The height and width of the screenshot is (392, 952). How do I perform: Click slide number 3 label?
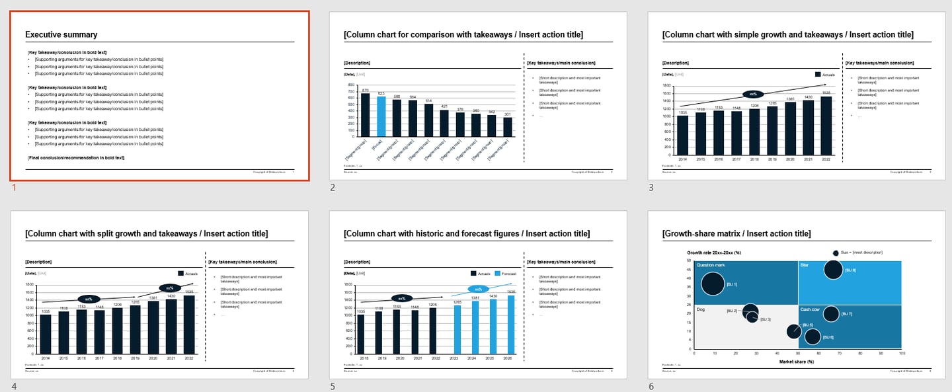(651, 188)
